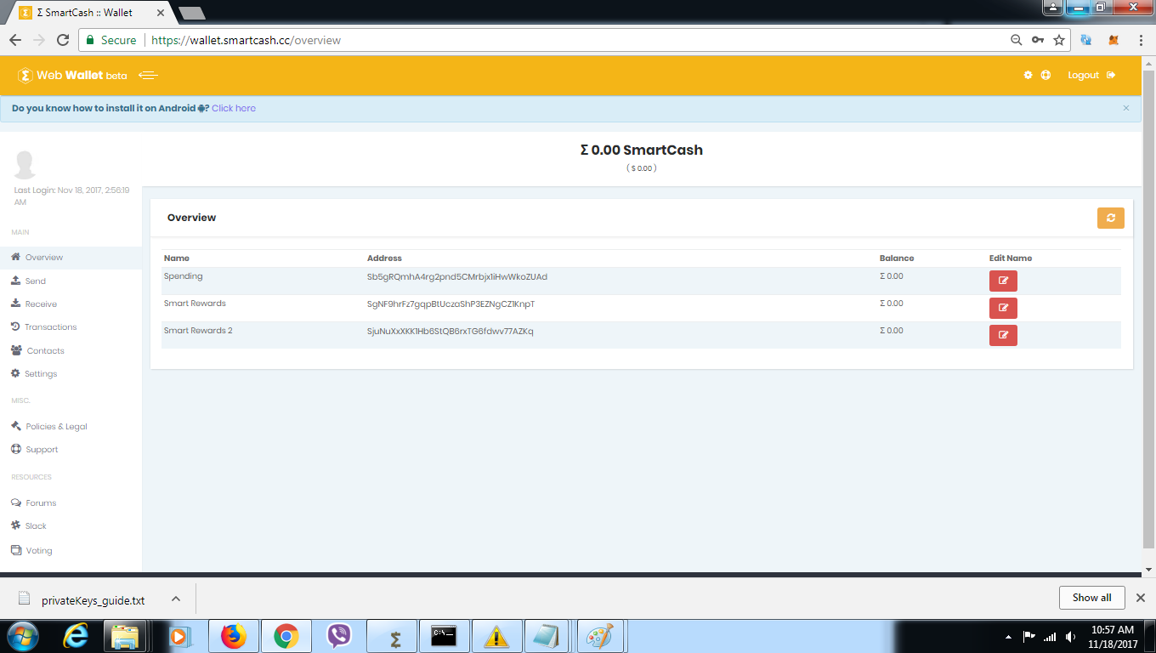Screen dimensions: 1156x653
Task: Close the downloads bar
Action: pos(1141,598)
